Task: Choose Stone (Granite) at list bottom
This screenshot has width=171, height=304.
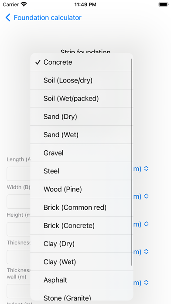Action: [x=82, y=295]
